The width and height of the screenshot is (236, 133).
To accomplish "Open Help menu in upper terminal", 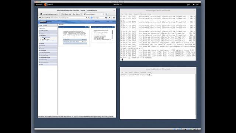I will pyautogui.click(x=149, y=14).
